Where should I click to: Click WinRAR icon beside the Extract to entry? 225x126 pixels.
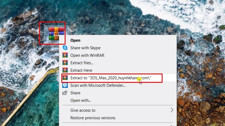65,78
